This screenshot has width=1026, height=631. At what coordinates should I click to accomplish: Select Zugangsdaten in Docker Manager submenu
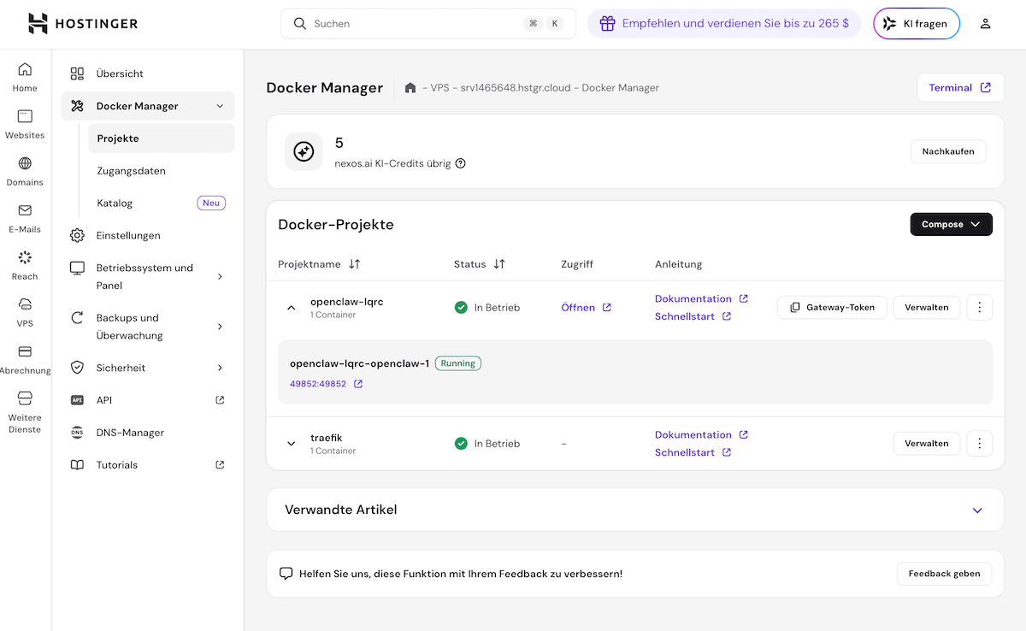coord(132,171)
